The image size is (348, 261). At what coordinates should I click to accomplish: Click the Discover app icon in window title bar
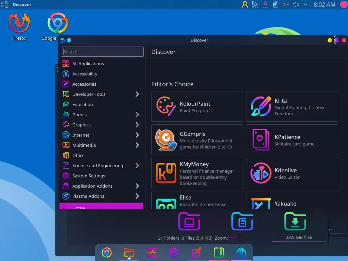click(x=62, y=40)
